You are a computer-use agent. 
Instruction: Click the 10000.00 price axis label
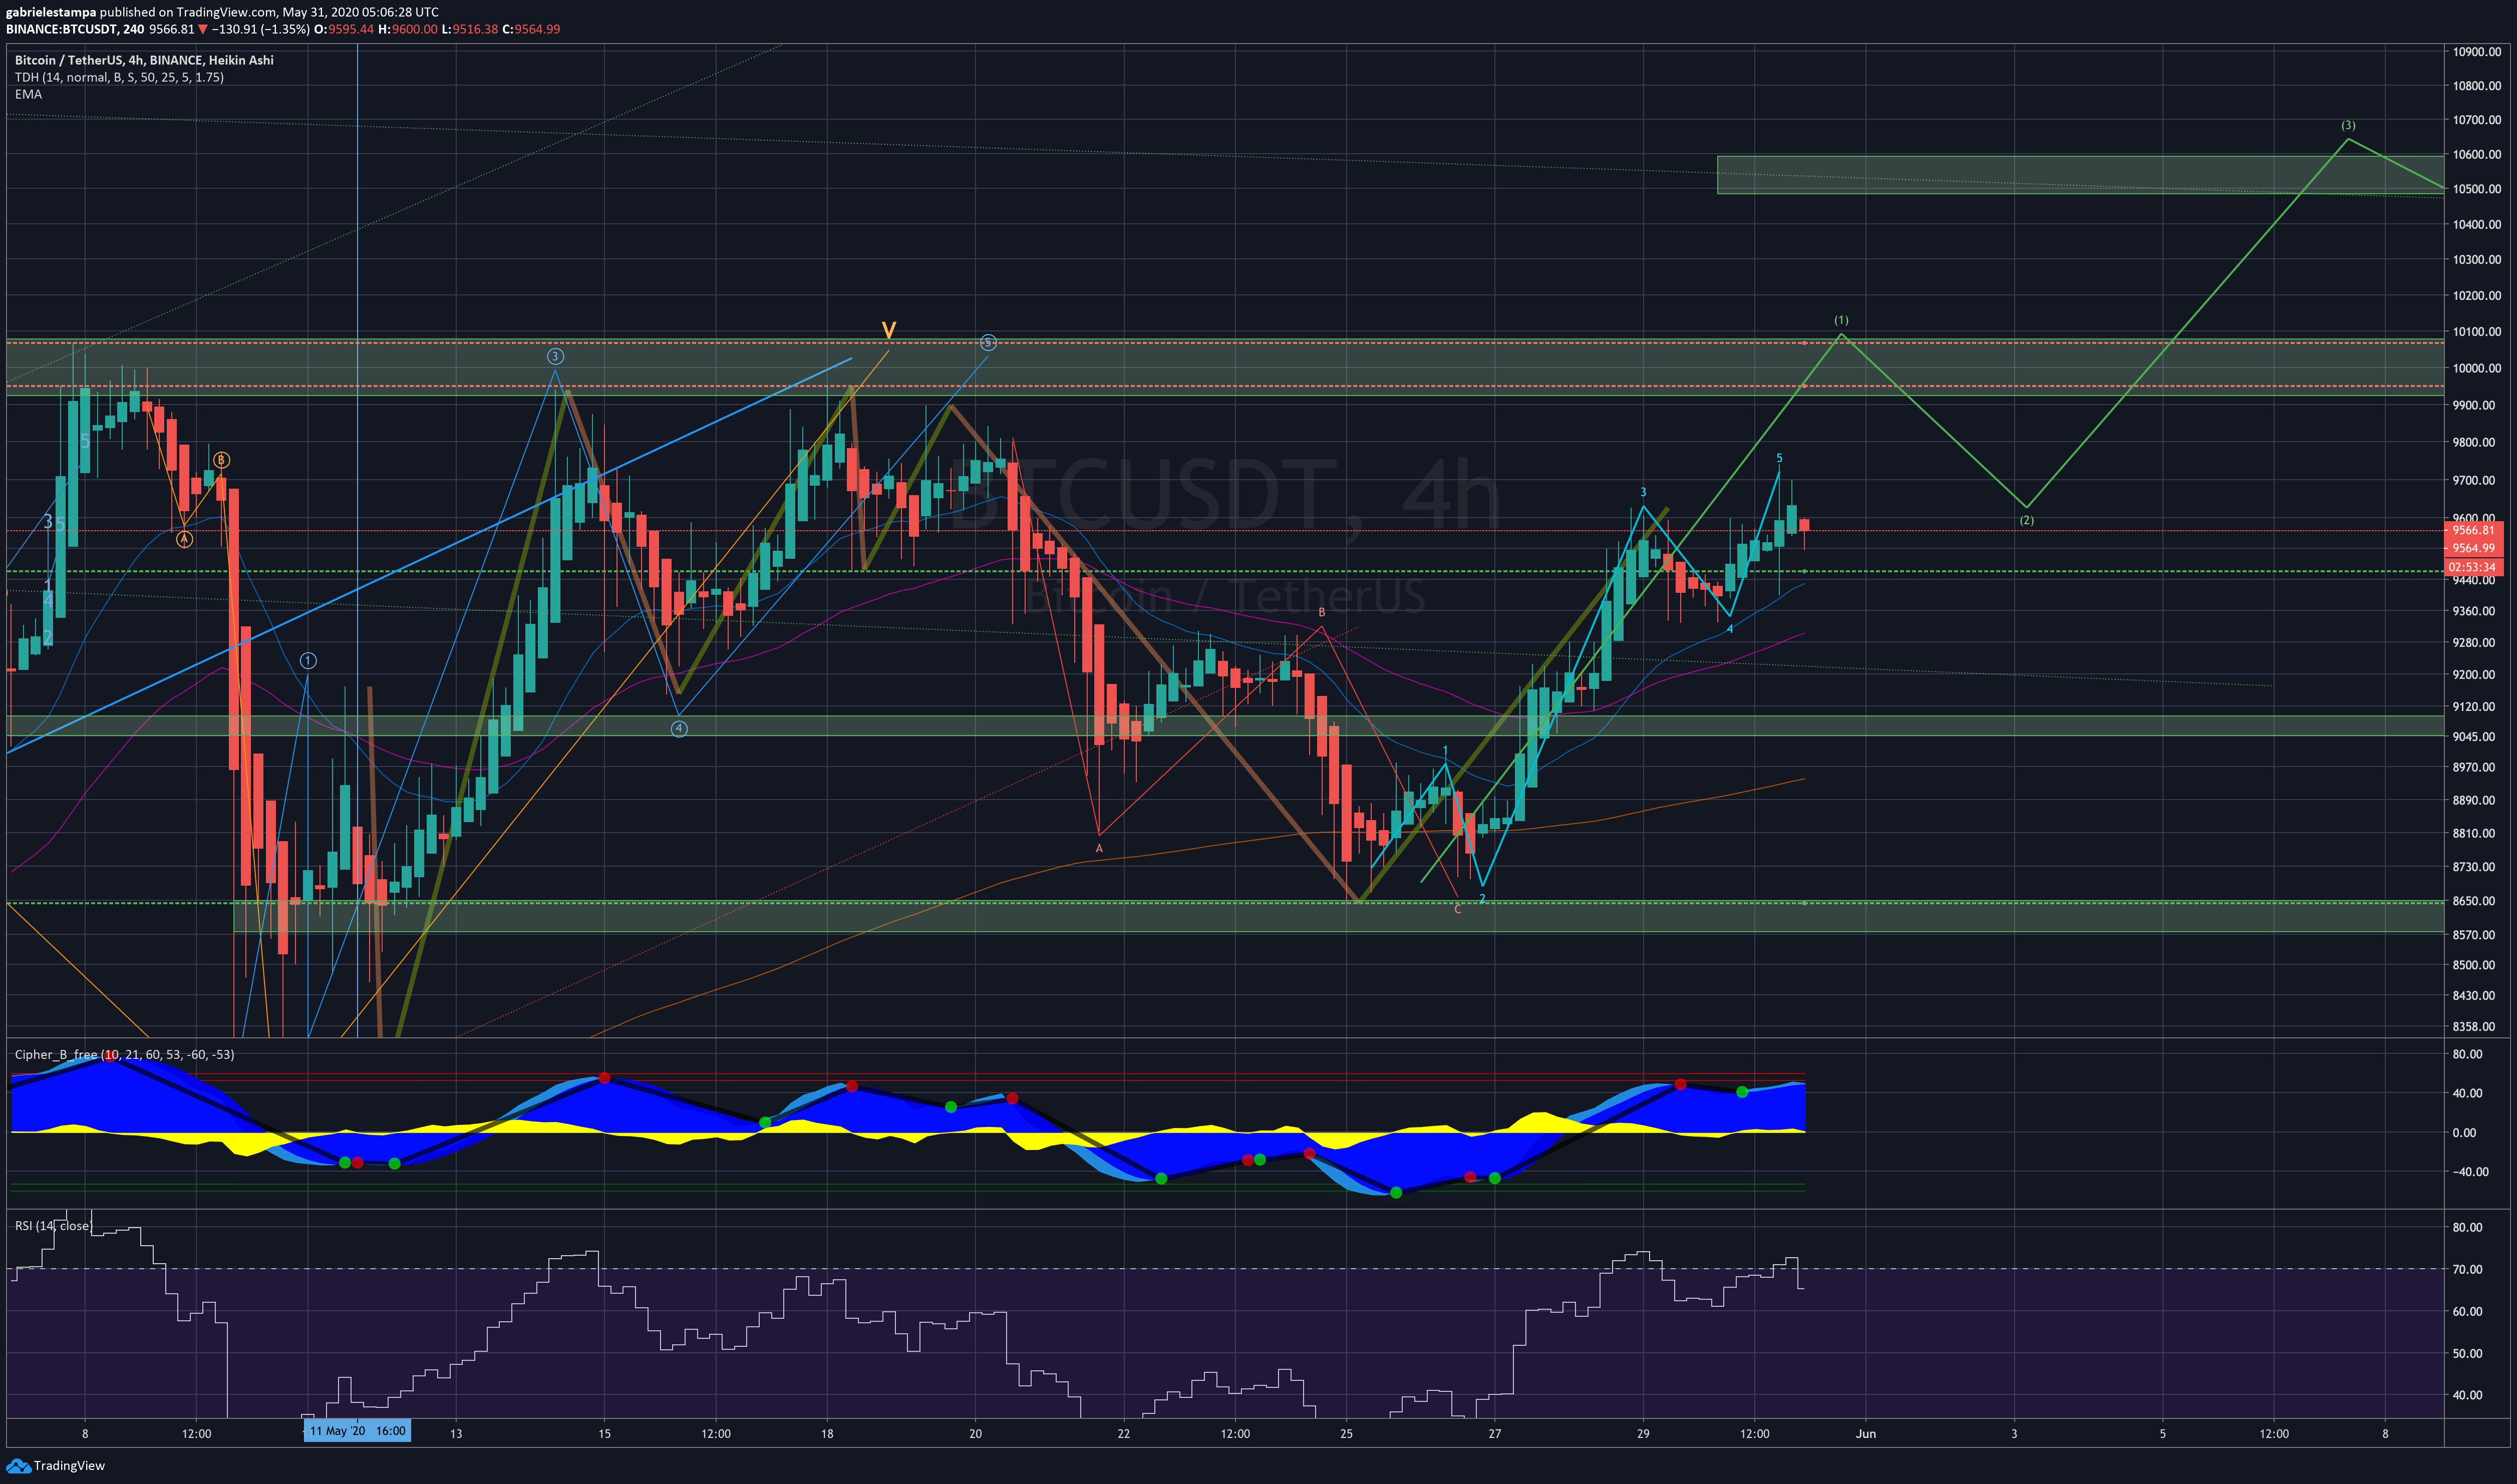[2476, 368]
